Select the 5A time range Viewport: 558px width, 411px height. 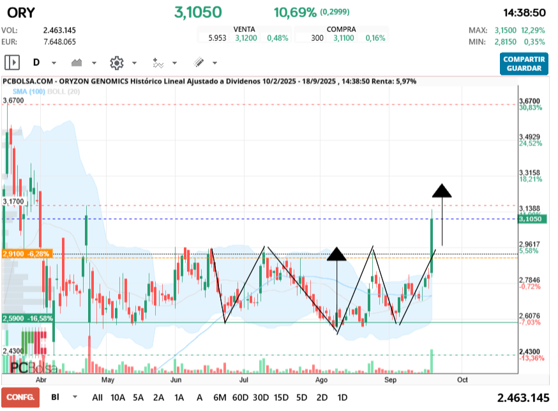click(138, 398)
